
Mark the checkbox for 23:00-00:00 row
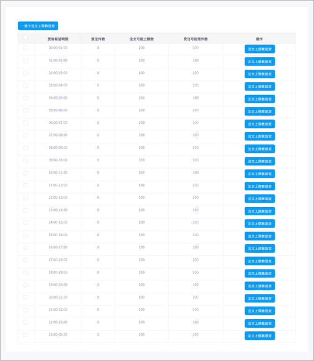coord(25,335)
